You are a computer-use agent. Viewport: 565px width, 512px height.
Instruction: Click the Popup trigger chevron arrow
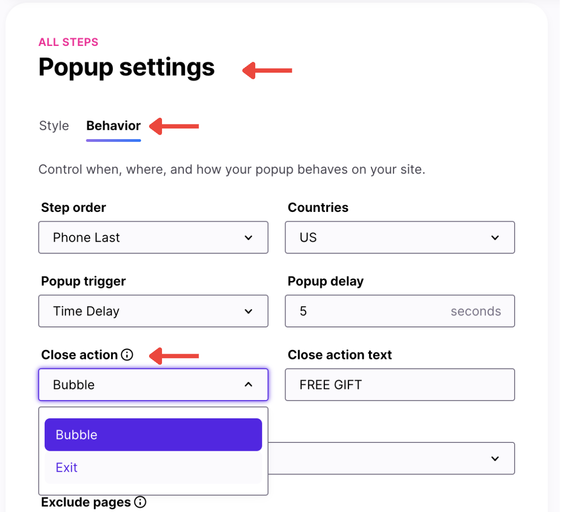pyautogui.click(x=249, y=311)
